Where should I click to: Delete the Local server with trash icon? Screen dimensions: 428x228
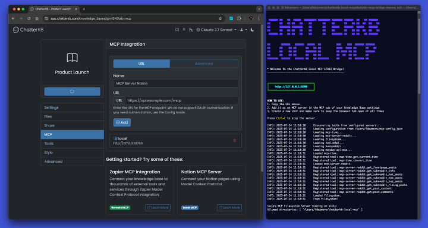coord(234,141)
